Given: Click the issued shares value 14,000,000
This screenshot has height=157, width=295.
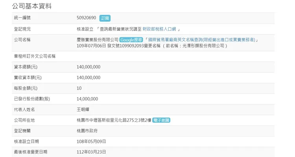Looking at the screenshot, I should [87, 99].
